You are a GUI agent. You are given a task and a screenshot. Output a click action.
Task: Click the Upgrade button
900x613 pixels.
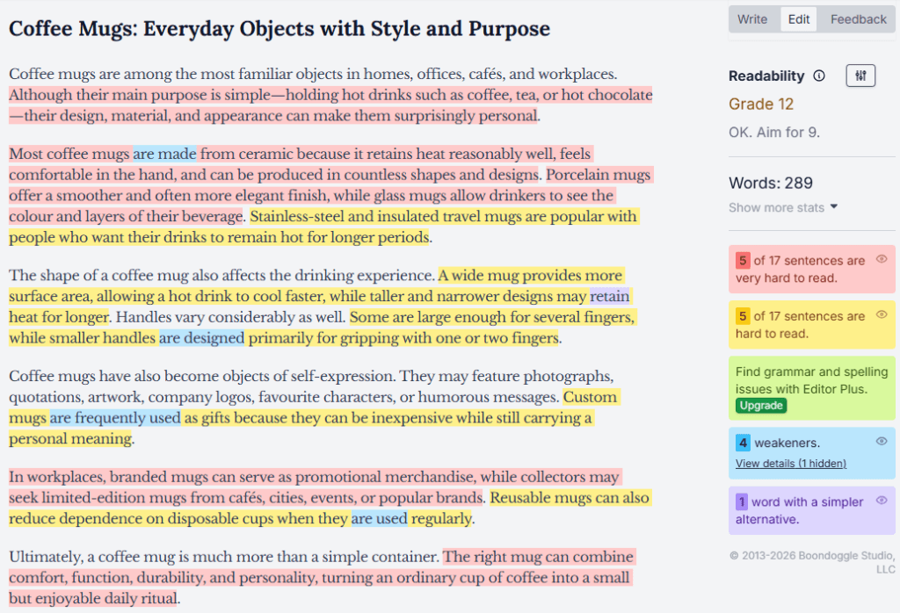coord(761,406)
